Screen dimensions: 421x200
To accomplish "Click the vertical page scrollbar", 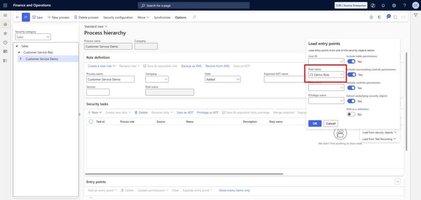I will (407, 102).
